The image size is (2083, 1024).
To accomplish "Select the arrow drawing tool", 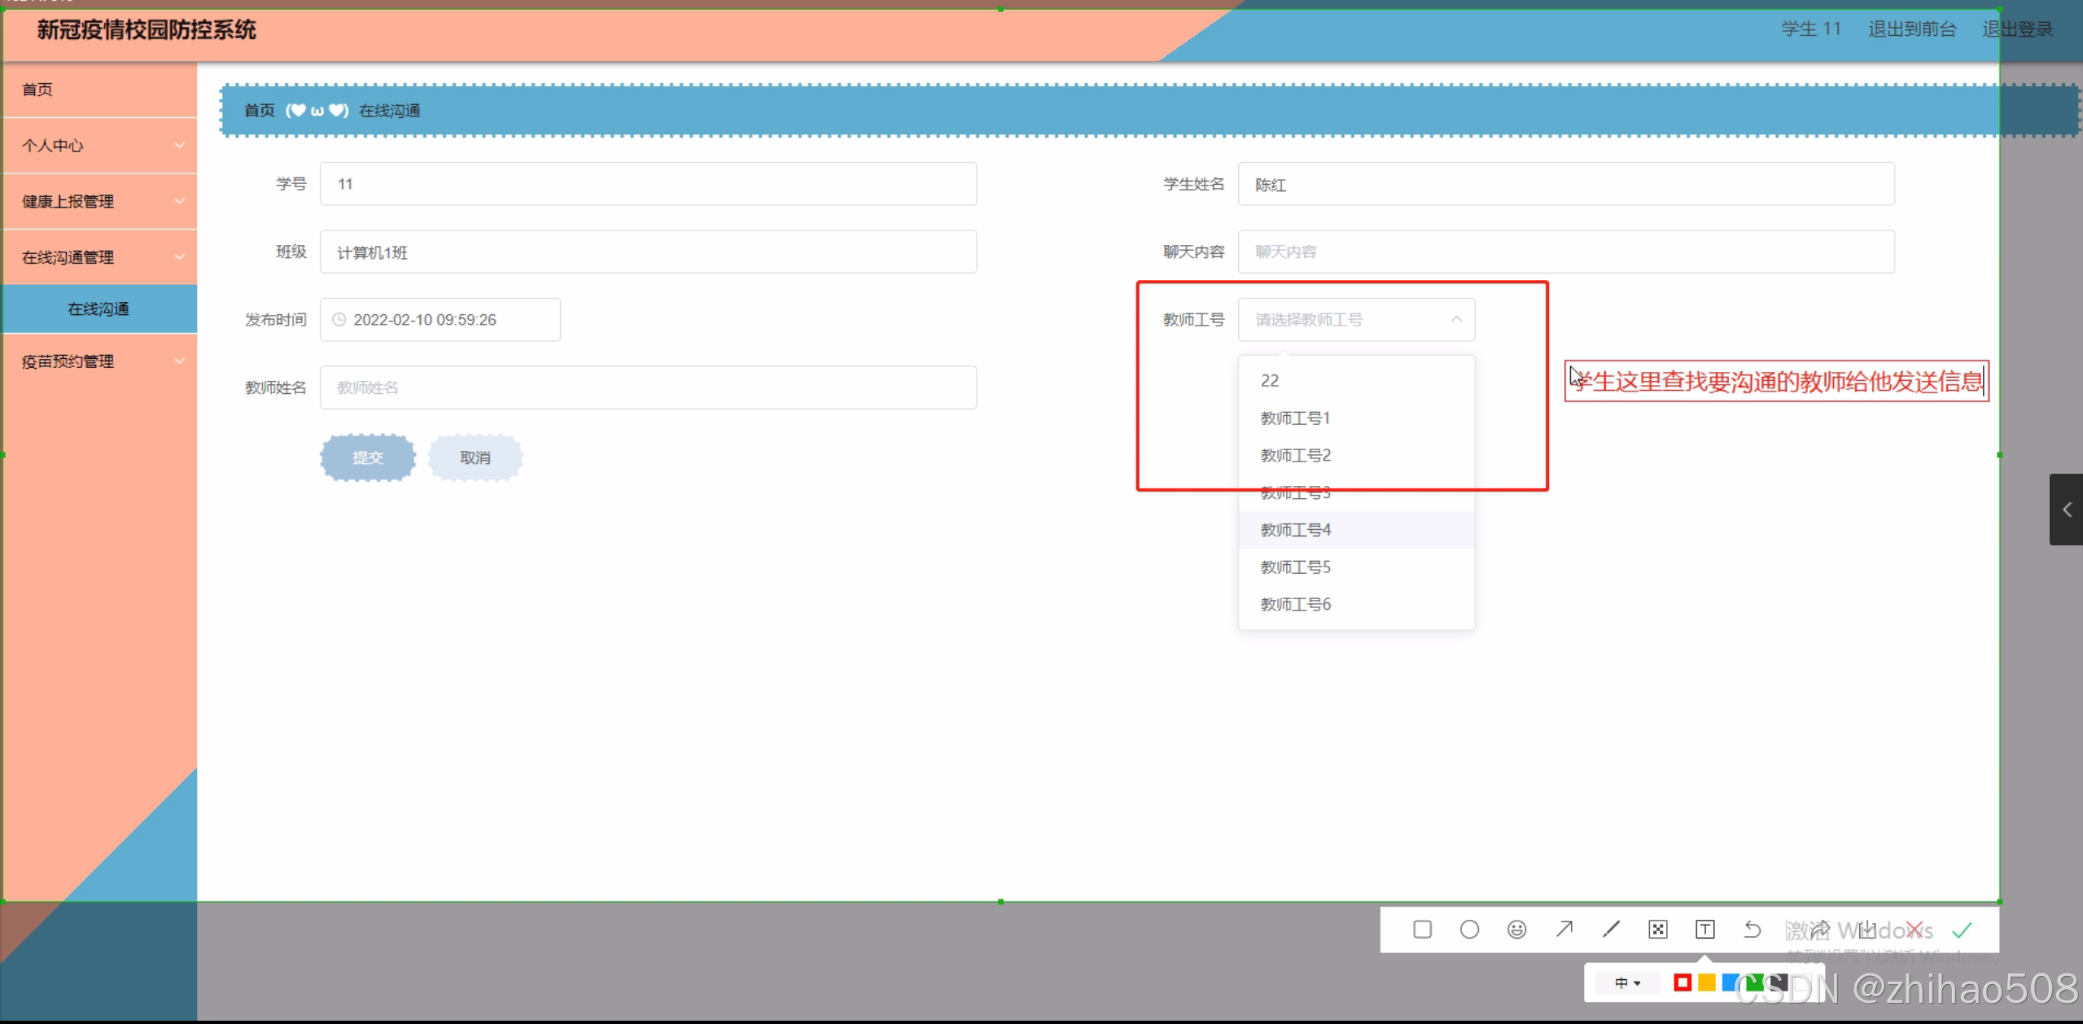I will tap(1564, 930).
